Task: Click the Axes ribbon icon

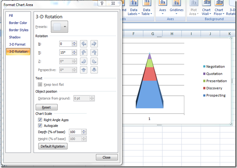Action: (x=162, y=3)
